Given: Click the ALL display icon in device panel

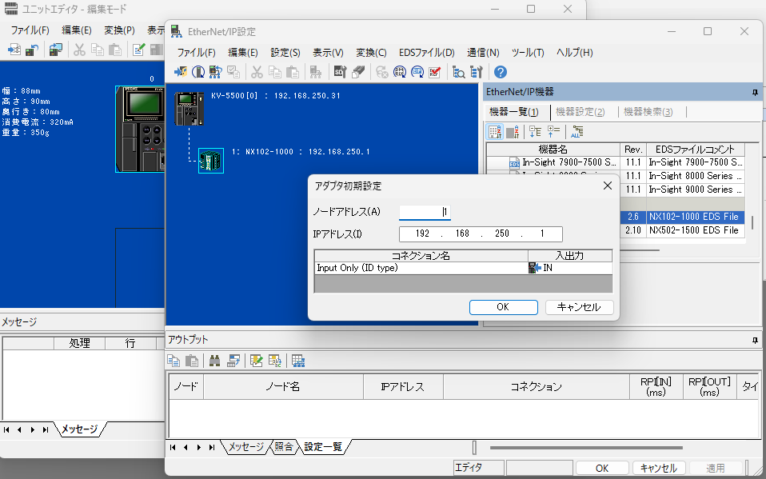Looking at the screenshot, I should tap(577, 132).
